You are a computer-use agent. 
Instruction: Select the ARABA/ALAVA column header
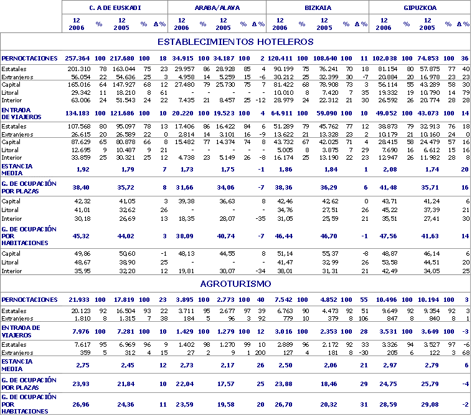coord(217,7)
